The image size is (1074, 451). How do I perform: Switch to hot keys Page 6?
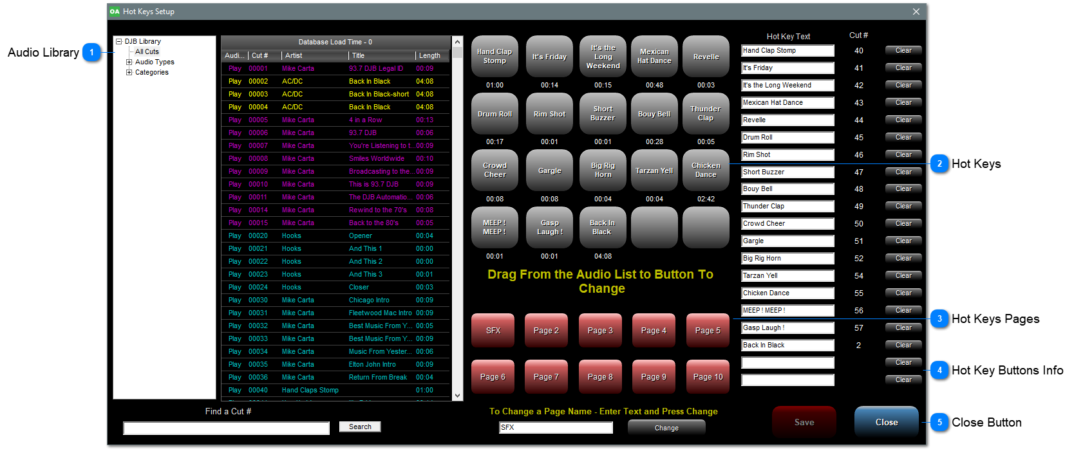coord(493,376)
